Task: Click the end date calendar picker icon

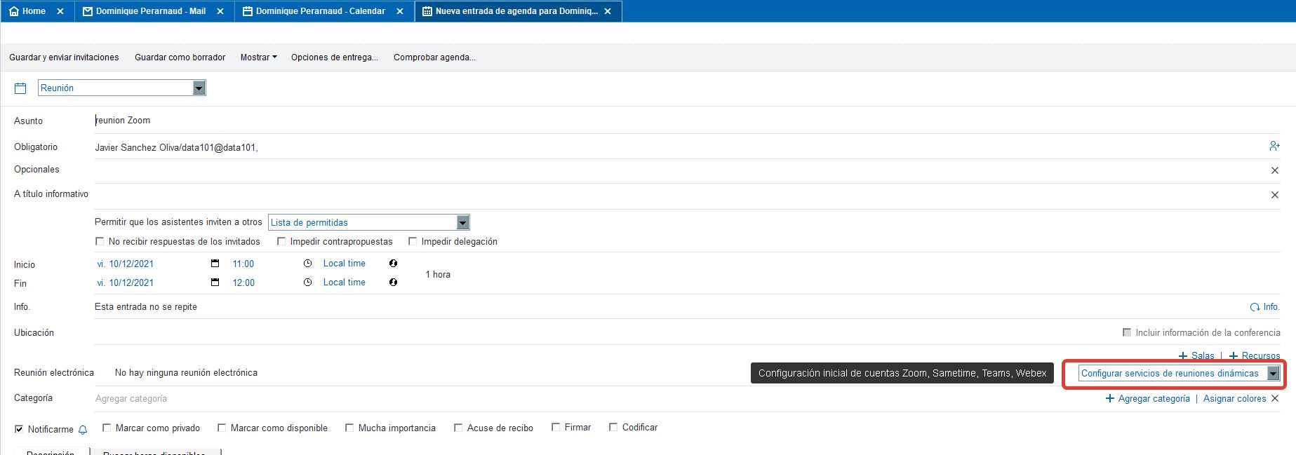Action: (215, 283)
